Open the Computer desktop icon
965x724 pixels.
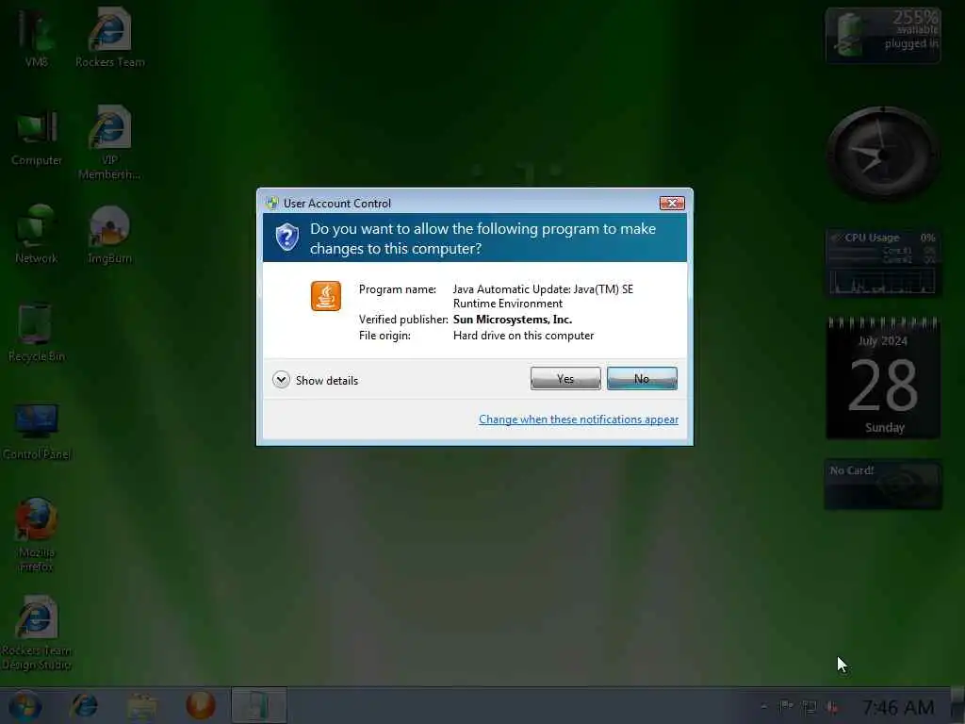37,137
